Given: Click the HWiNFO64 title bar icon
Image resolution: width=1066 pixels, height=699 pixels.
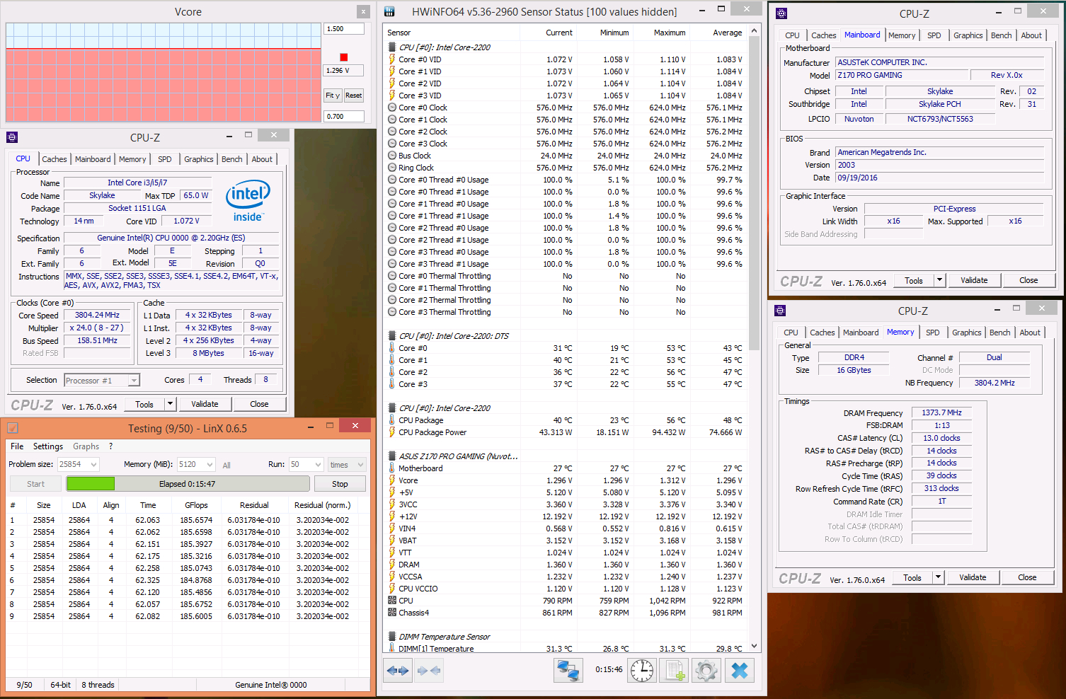Looking at the screenshot, I should coord(389,11).
